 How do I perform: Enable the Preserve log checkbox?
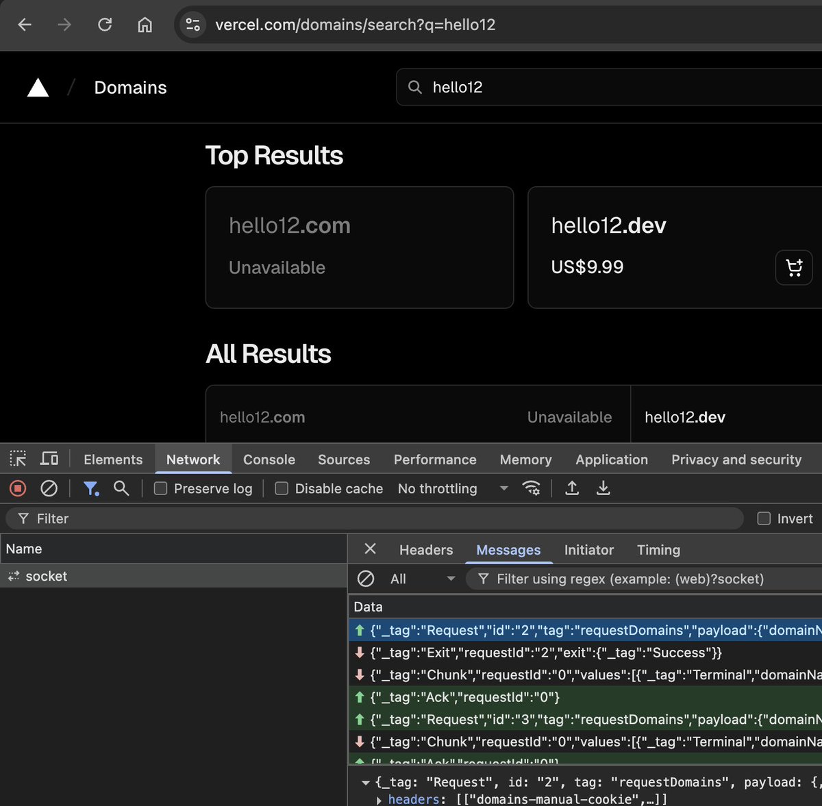(x=160, y=488)
